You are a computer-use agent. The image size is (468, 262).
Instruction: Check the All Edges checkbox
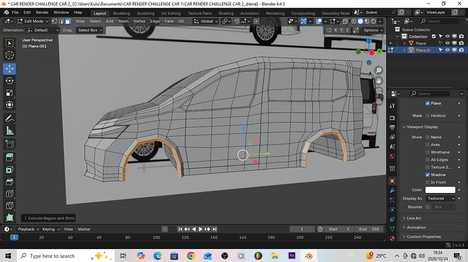point(427,160)
